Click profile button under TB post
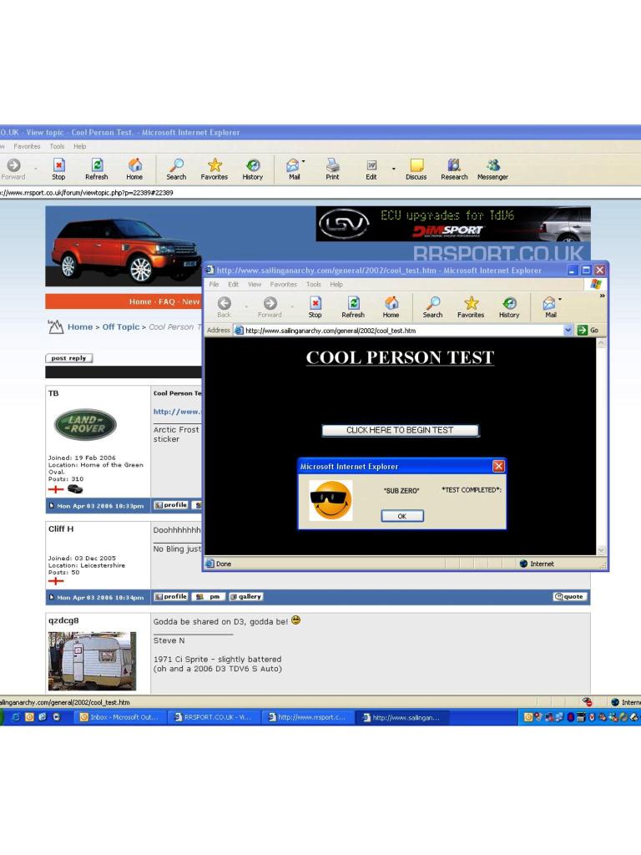The image size is (641, 855). 171,505
